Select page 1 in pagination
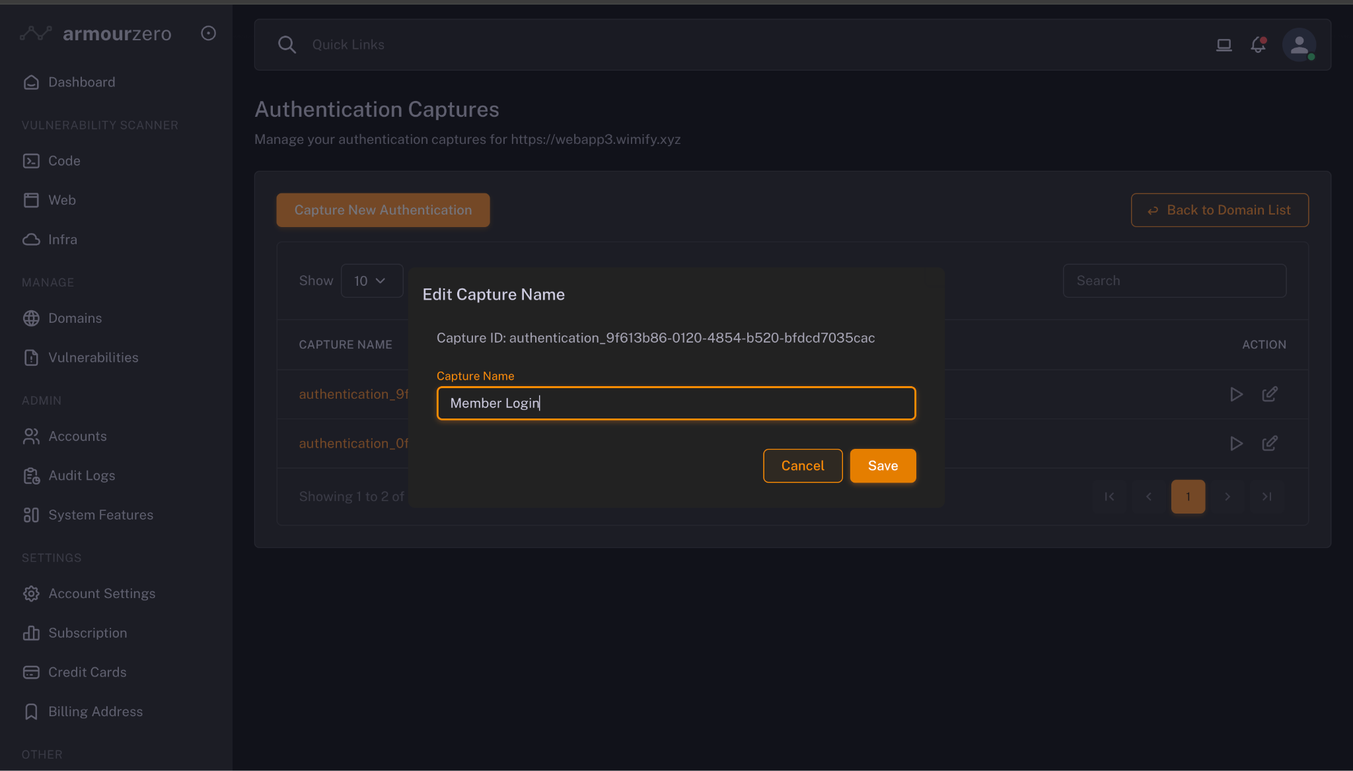 tap(1187, 497)
